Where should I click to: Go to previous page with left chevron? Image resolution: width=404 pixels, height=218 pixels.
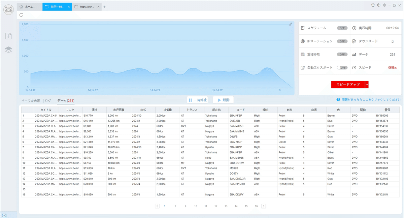157,206
